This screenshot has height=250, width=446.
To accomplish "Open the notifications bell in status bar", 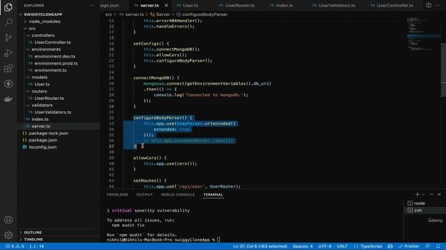I will point(438,247).
